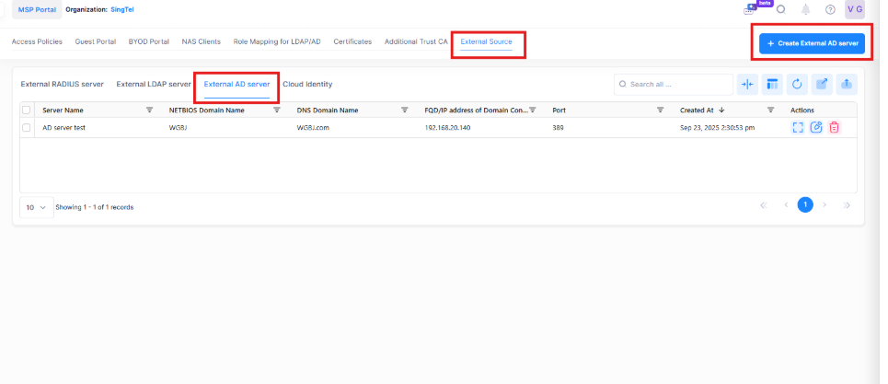Go to the last page arrow

coord(847,205)
